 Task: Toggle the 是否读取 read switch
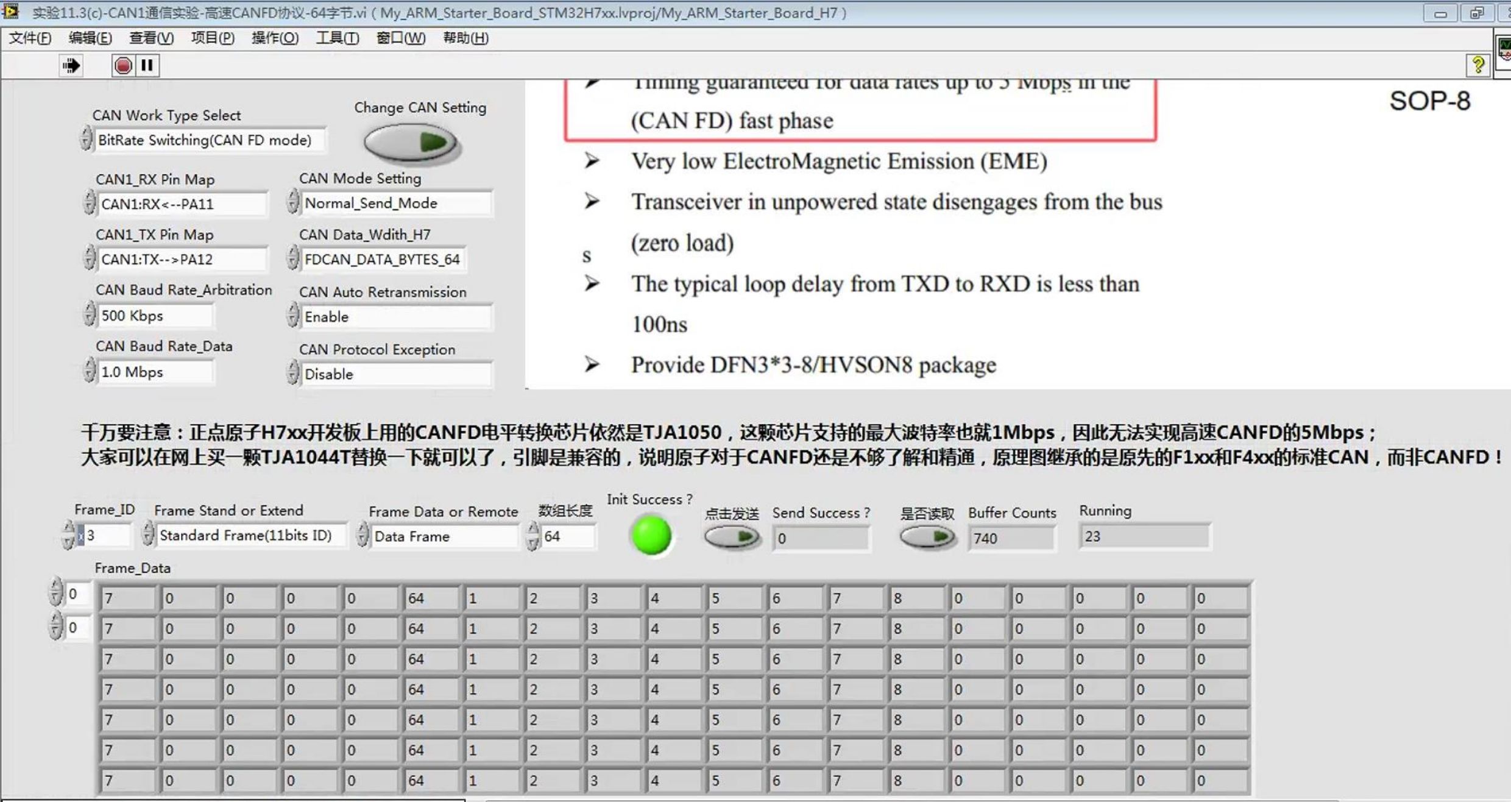tap(927, 537)
